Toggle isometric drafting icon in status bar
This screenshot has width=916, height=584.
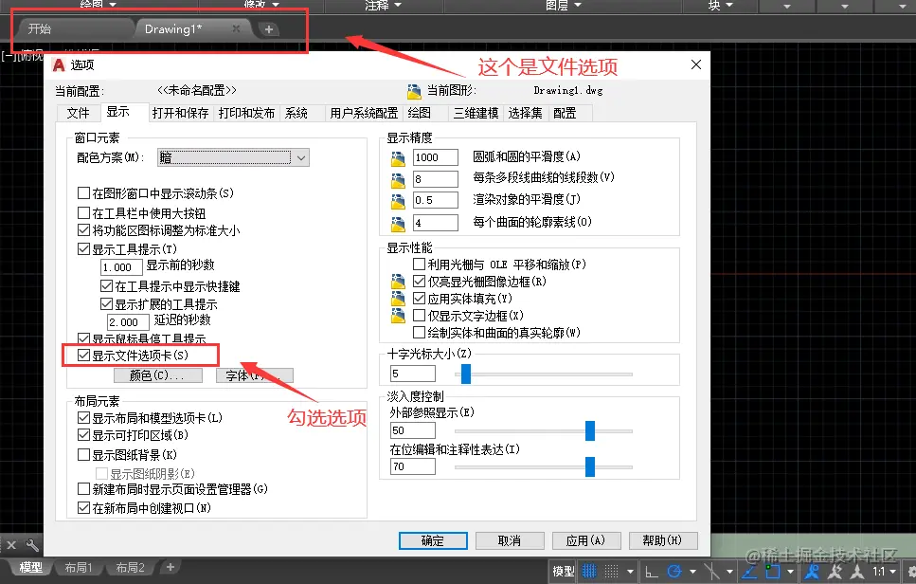(x=711, y=572)
